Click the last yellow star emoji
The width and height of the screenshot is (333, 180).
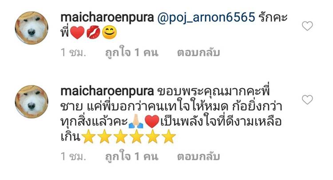coord(169,136)
